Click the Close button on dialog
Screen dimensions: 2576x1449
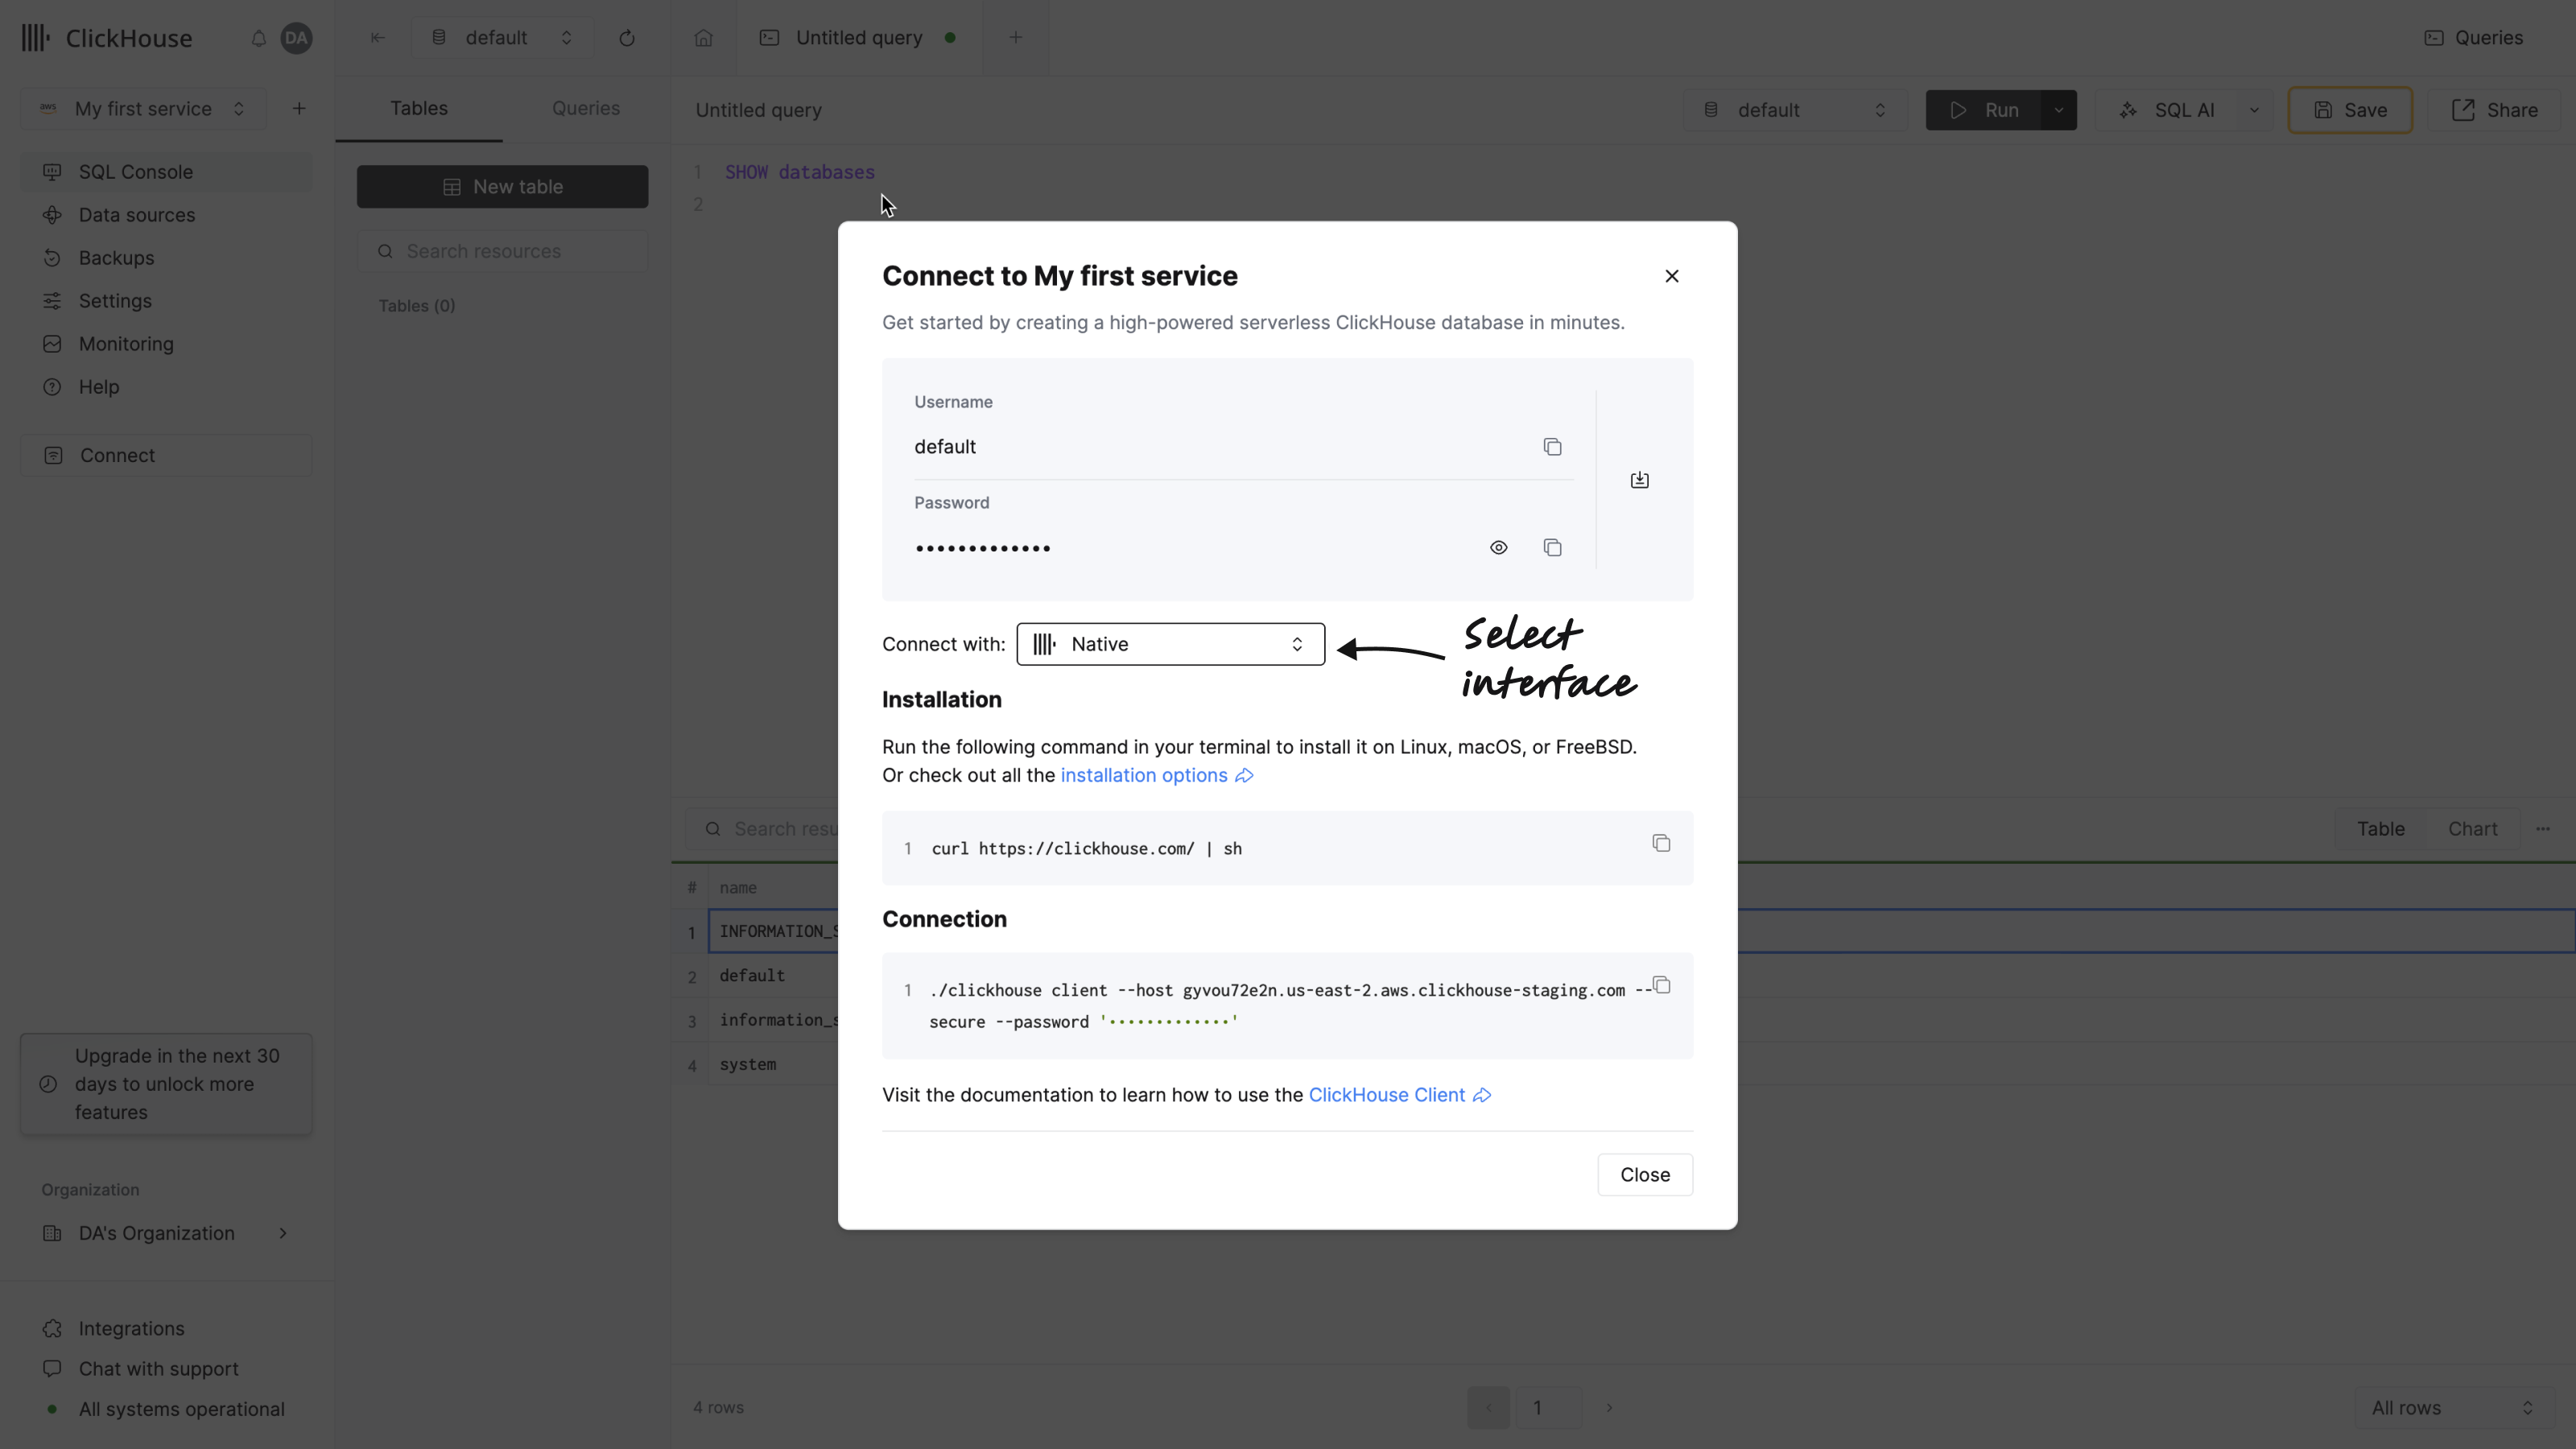click(x=1645, y=1173)
